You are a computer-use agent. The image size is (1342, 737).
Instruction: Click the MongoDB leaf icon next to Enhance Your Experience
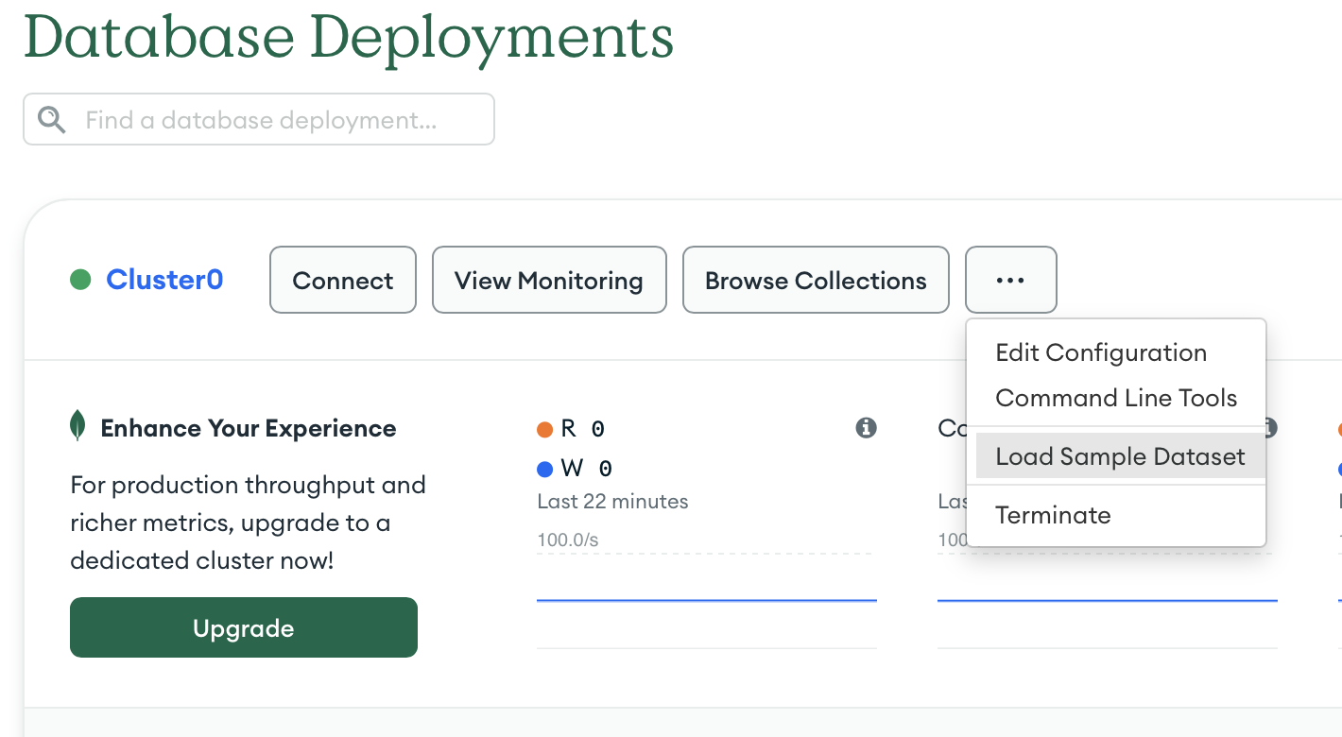coord(79,425)
